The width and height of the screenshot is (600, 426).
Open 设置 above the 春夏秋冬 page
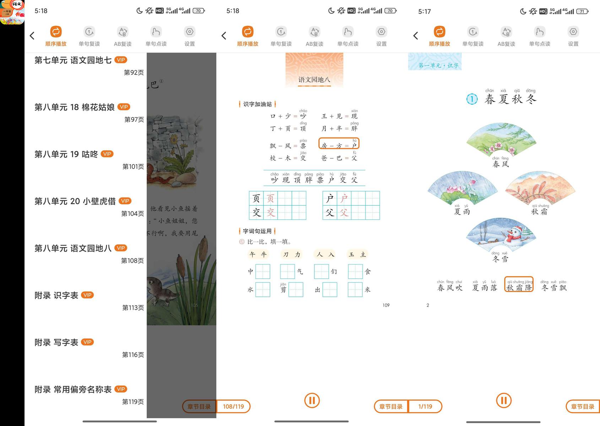[x=573, y=36]
